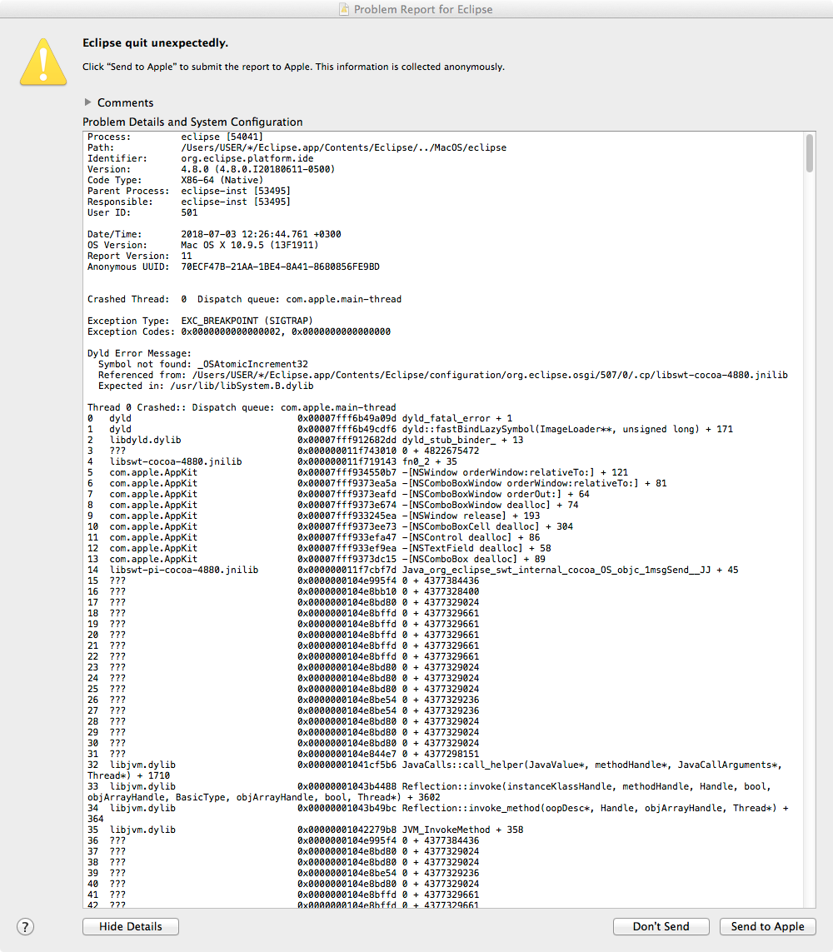Click frame 10 '-[NSComboBoxCell dealloc] + 304'

331,527
